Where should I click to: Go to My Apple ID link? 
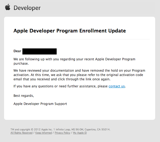pos(80,133)
